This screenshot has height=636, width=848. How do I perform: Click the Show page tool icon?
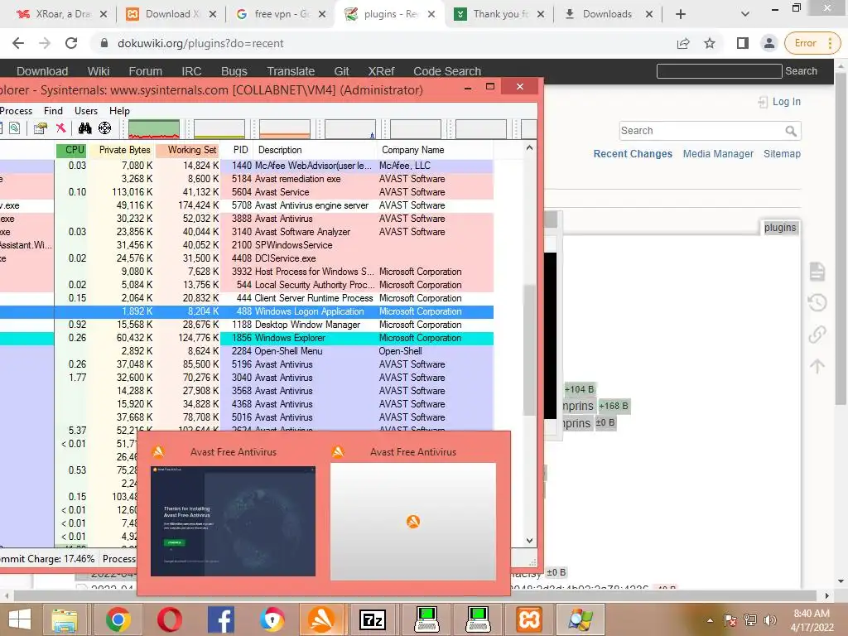coord(817,272)
